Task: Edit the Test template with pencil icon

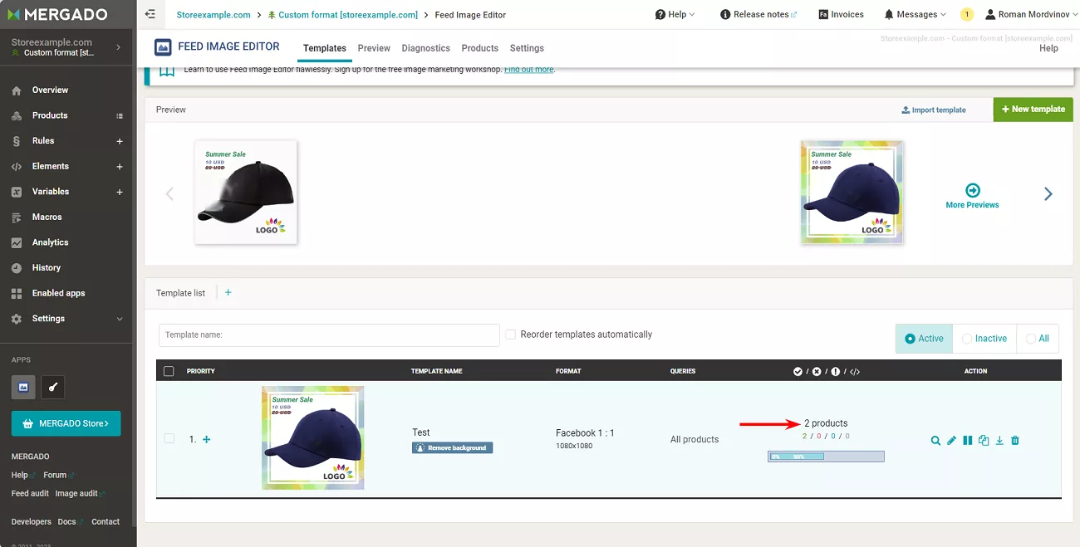Action: [x=951, y=441]
